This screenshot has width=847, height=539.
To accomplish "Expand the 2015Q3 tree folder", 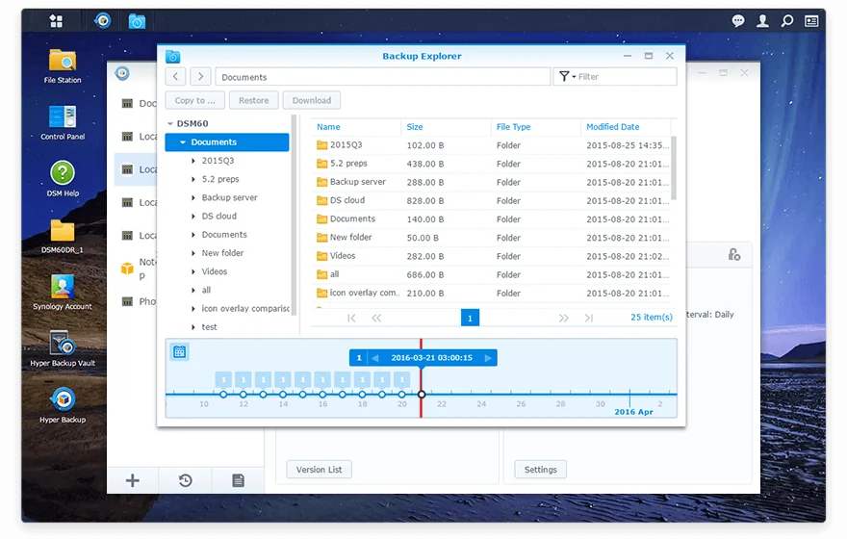I will click(193, 161).
